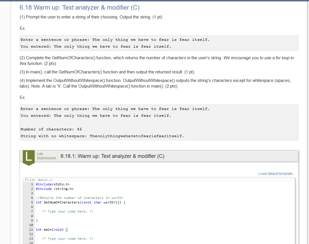309x244 pixels.
Task: Click the int main(void) line
Action: click(x=50, y=230)
